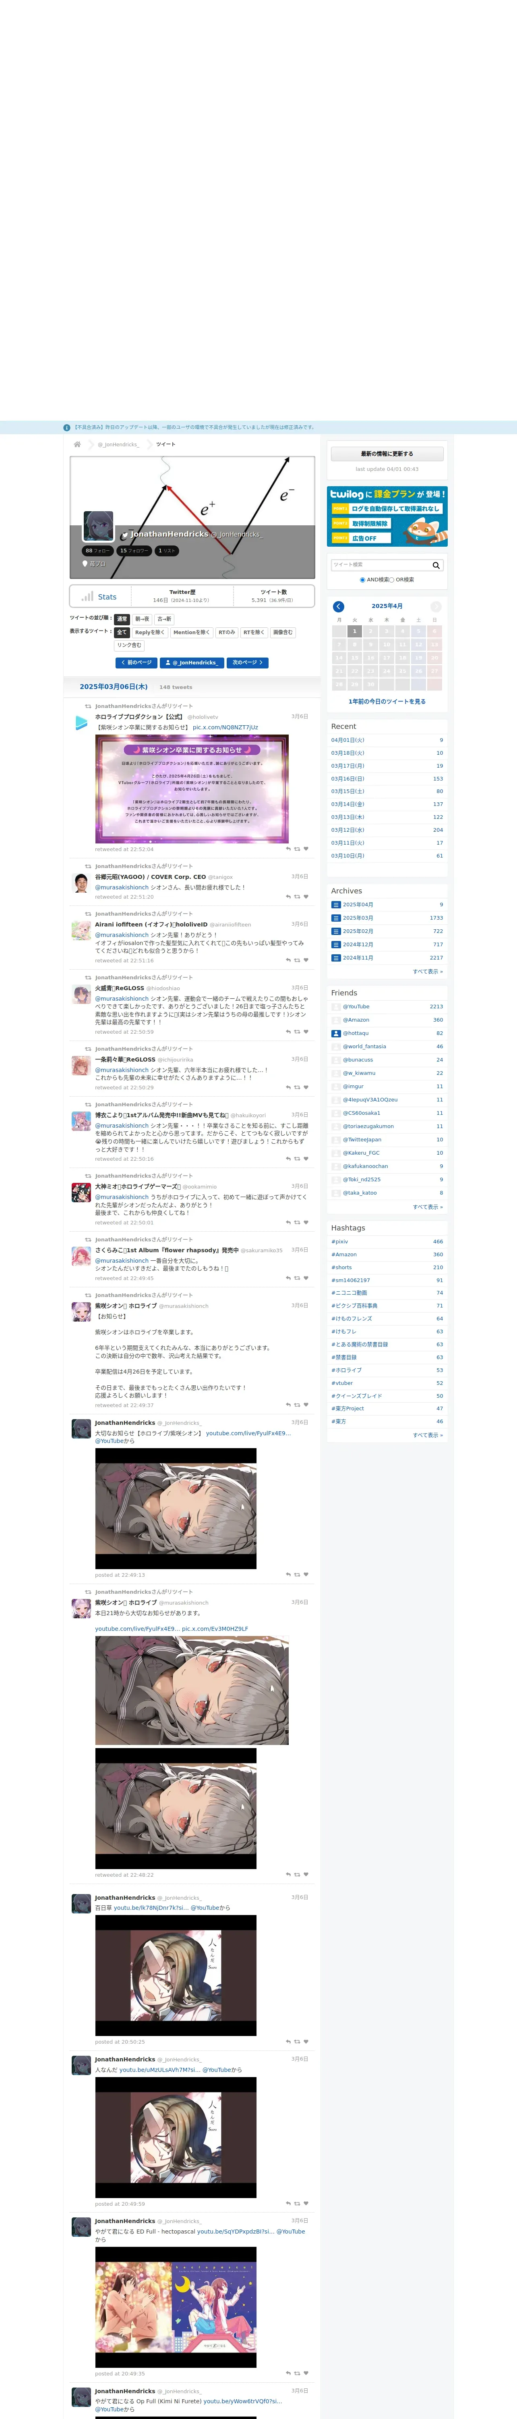
Task: Click the heart icon on the hololivetv tweet
Action: (x=306, y=849)
